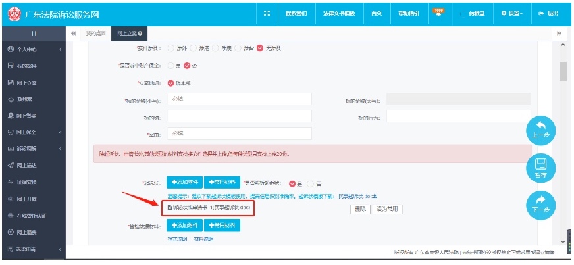Viewport: 574px width, 265px height.
Task: Open the 设置 dropdown in header
Action: point(511,14)
